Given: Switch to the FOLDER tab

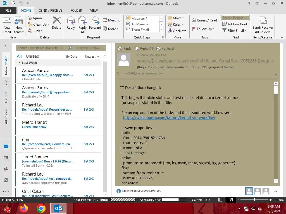Looking at the screenshot, I should click(76, 11).
